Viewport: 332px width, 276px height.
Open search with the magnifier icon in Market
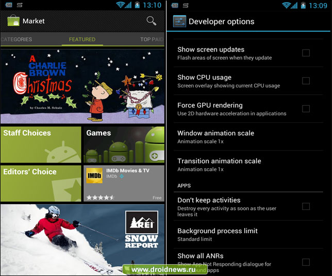pyautogui.click(x=152, y=21)
